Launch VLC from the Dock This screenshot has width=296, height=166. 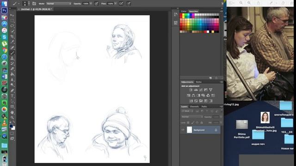(4, 123)
